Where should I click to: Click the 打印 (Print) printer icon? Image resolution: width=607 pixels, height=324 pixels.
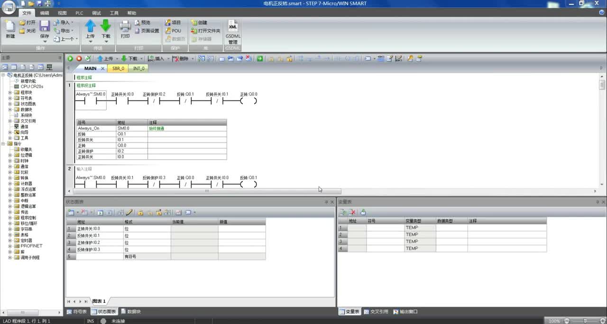[x=125, y=26]
